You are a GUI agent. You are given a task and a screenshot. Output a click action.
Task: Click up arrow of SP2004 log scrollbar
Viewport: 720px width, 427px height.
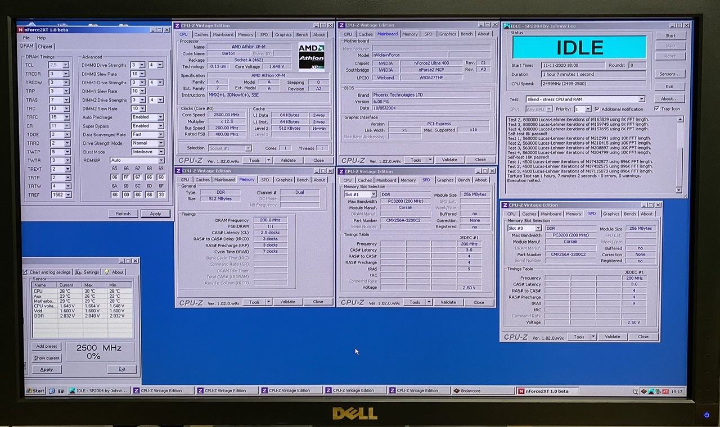681,120
